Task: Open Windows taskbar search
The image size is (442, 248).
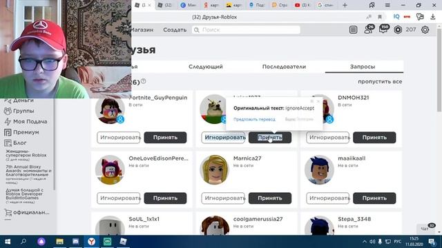Action: click(23, 241)
